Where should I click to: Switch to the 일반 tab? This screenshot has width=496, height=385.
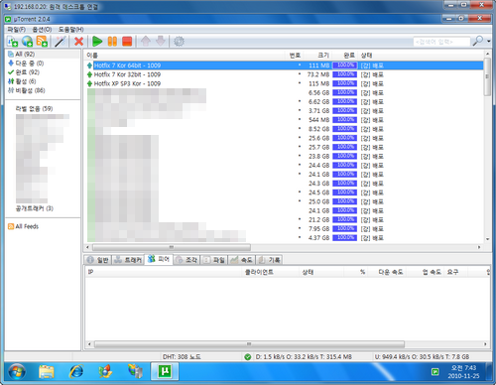click(98, 260)
